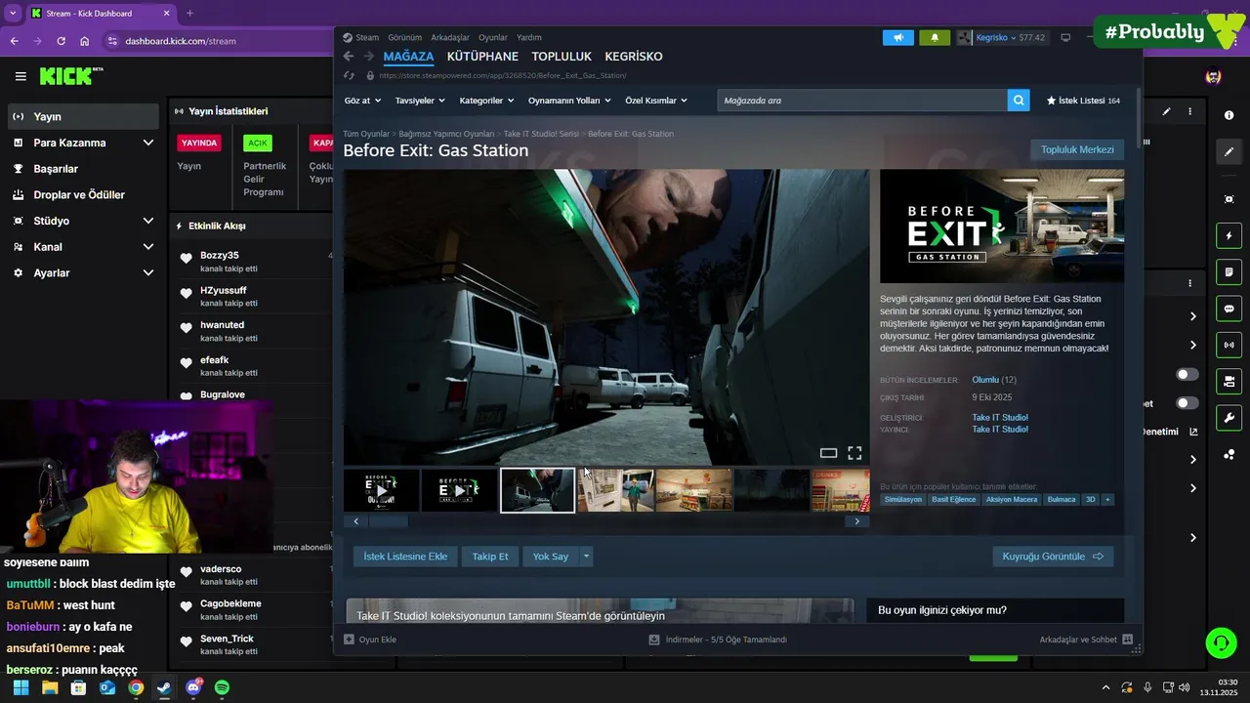This screenshot has width=1250, height=703.
Task: Open the arrow dropdown beside Yok Say
Action: pyautogui.click(x=586, y=557)
